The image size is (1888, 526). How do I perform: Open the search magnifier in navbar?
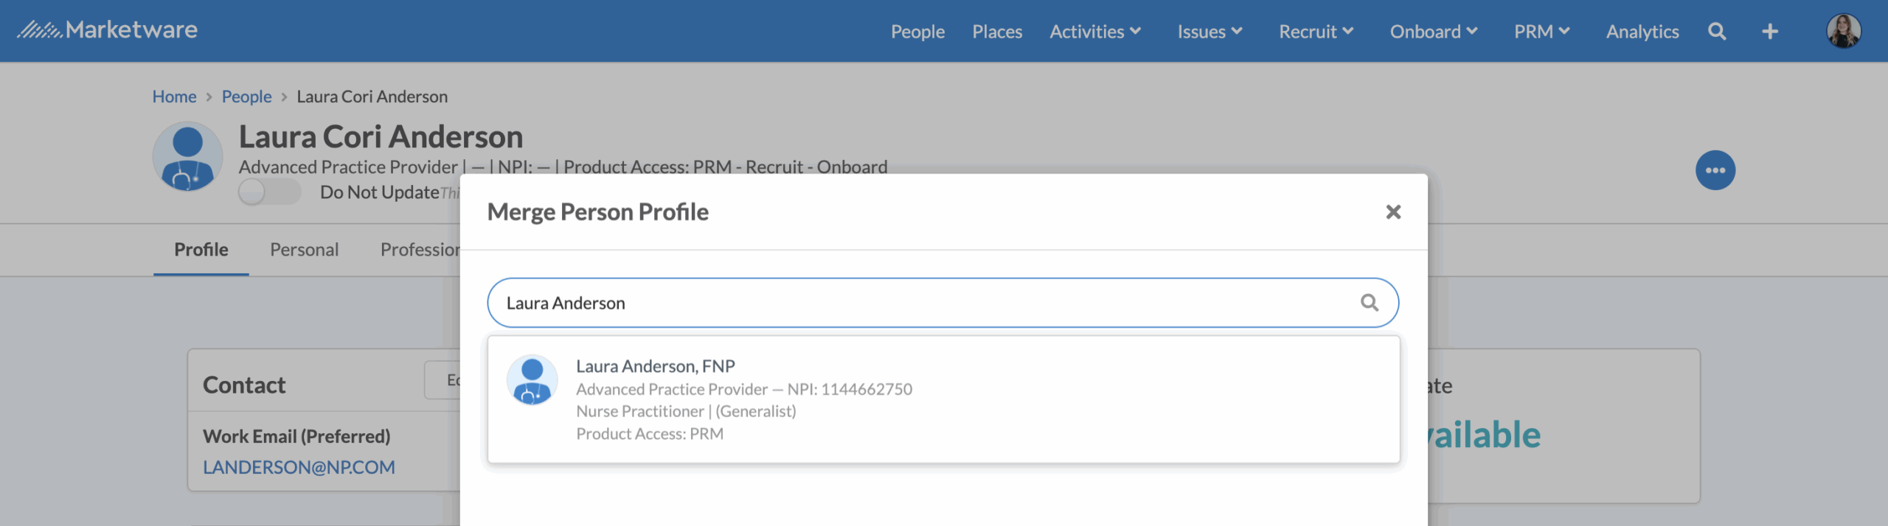(1716, 32)
